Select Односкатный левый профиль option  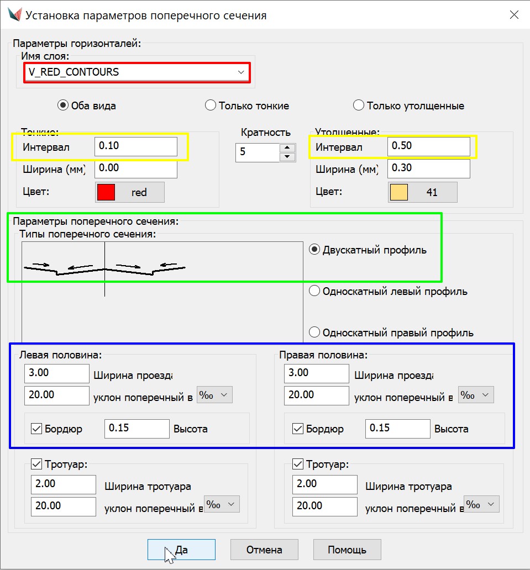(x=314, y=291)
